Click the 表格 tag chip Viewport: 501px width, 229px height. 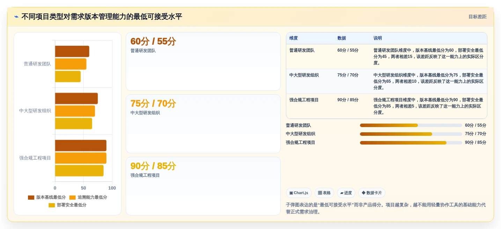coord(324,193)
